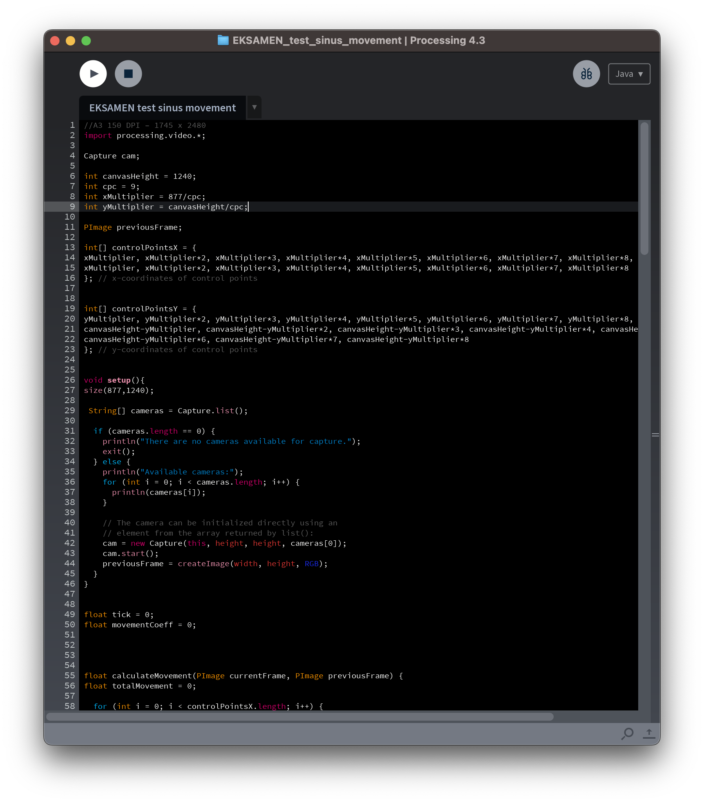Viewport: 704px width, 803px height.
Task: Click line number 26 in the gutter
Action: click(x=69, y=380)
